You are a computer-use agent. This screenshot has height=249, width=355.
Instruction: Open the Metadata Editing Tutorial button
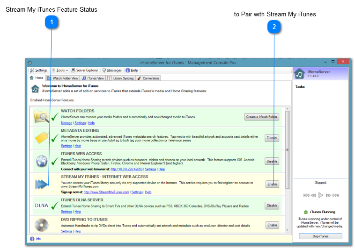click(x=272, y=138)
